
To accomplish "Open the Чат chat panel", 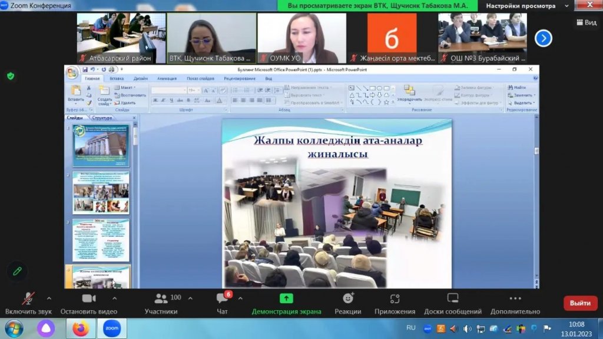I will [222, 304].
